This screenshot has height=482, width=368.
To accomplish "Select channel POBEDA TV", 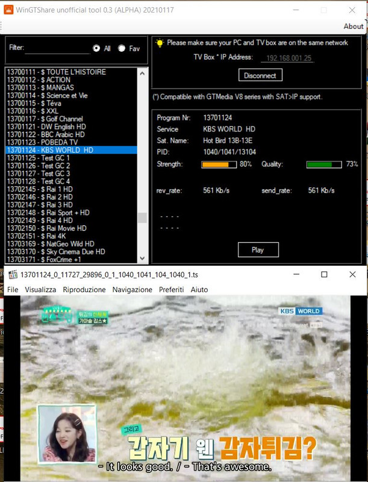I will click(72, 142).
